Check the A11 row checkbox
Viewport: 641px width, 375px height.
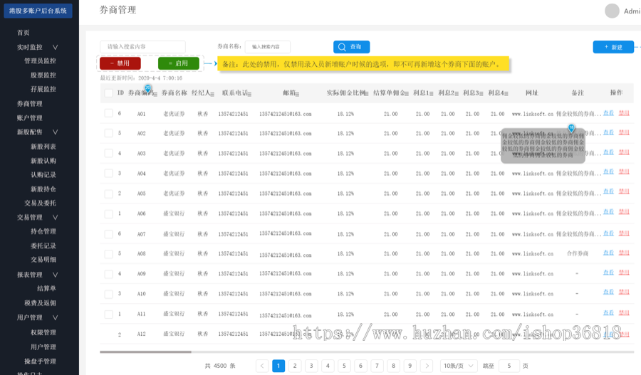[109, 314]
